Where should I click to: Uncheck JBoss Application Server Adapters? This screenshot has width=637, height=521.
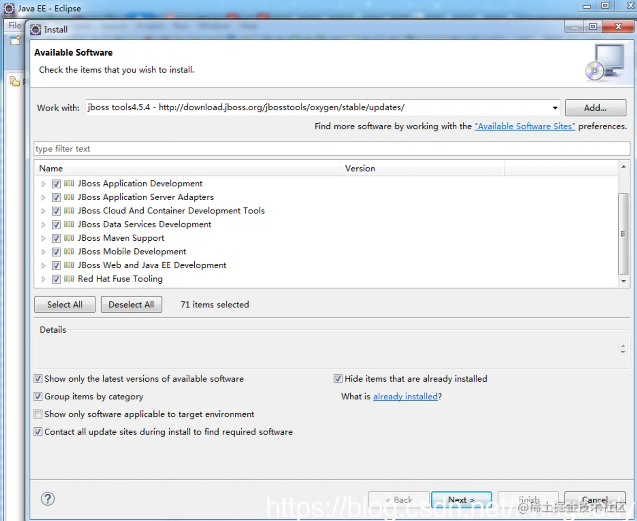point(56,197)
